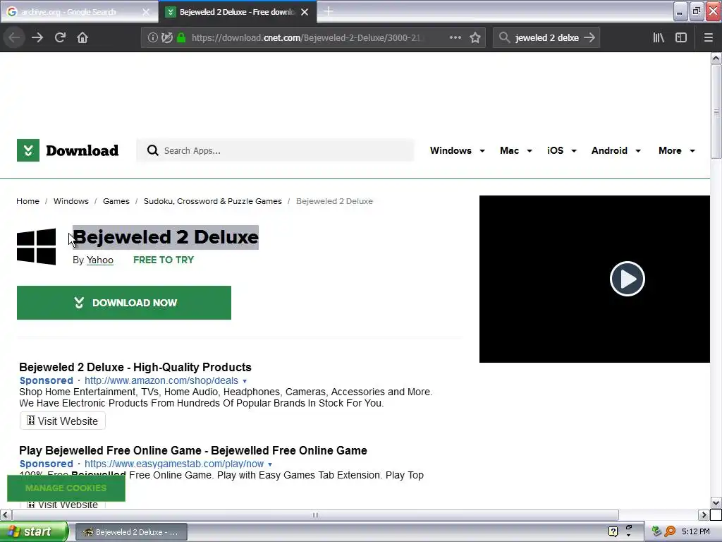Open Play Bejewelled Free Online Game ad
Image resolution: width=722 pixels, height=542 pixels.
193,450
